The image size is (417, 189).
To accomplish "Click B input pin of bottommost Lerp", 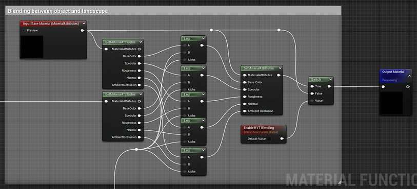I will 185,164.
